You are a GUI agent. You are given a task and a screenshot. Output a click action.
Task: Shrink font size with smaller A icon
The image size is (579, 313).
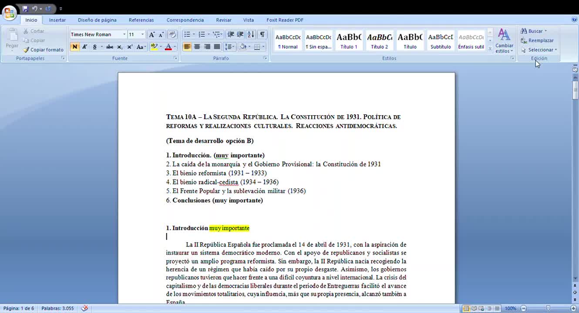click(x=161, y=34)
